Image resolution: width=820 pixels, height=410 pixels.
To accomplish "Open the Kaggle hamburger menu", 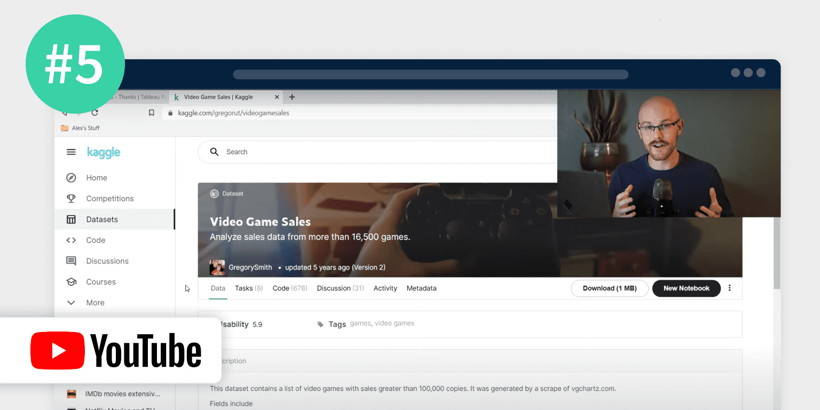I will pyautogui.click(x=71, y=152).
